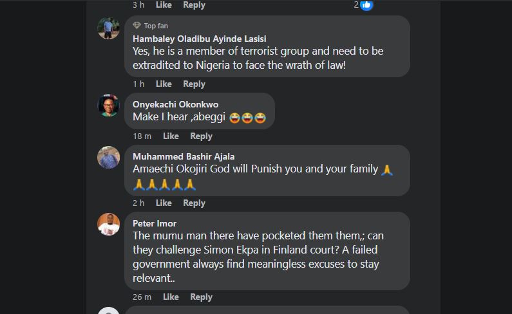Open Onyekachi Okonkwo's profile picture
Screen dimensions: 512x314
(108, 106)
